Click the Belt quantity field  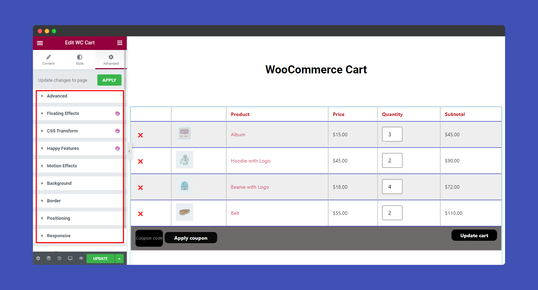(392, 213)
